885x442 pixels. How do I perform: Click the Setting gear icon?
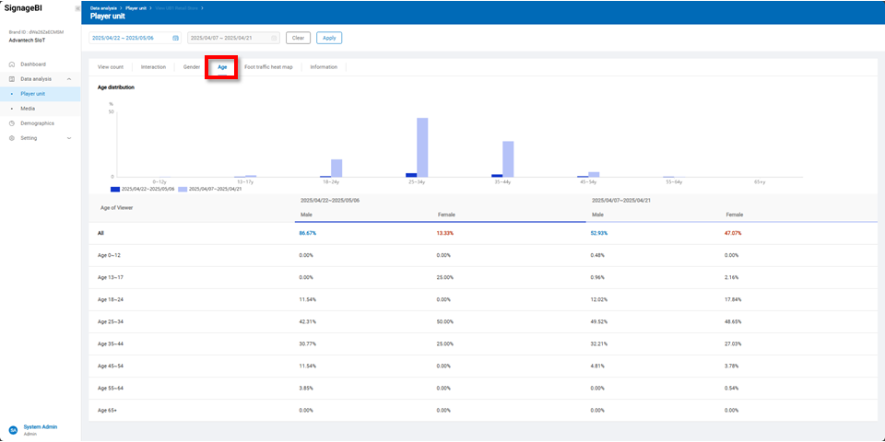tap(12, 138)
